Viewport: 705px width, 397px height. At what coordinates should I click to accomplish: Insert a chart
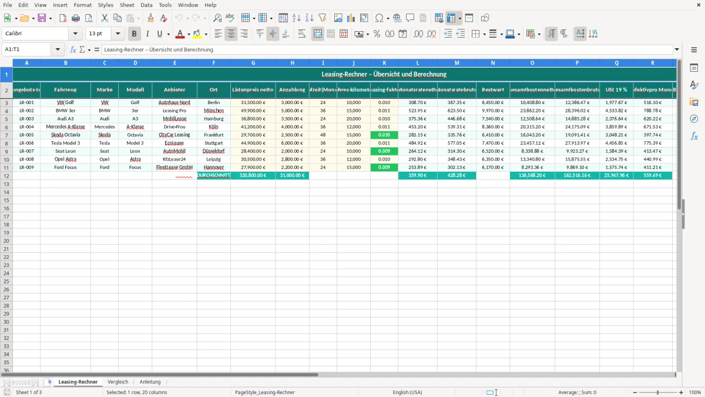[x=351, y=18]
